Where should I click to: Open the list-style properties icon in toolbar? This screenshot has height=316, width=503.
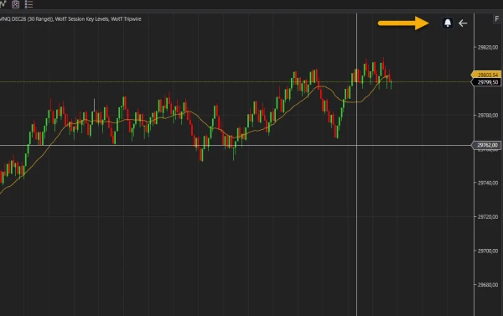29,4
